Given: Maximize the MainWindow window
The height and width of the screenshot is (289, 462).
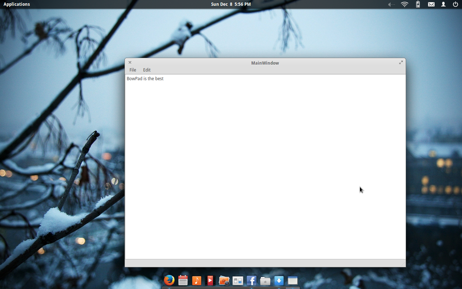Looking at the screenshot, I should coord(401,62).
